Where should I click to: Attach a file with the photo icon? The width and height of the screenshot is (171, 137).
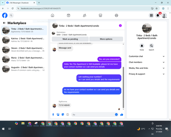click(x=58, y=114)
